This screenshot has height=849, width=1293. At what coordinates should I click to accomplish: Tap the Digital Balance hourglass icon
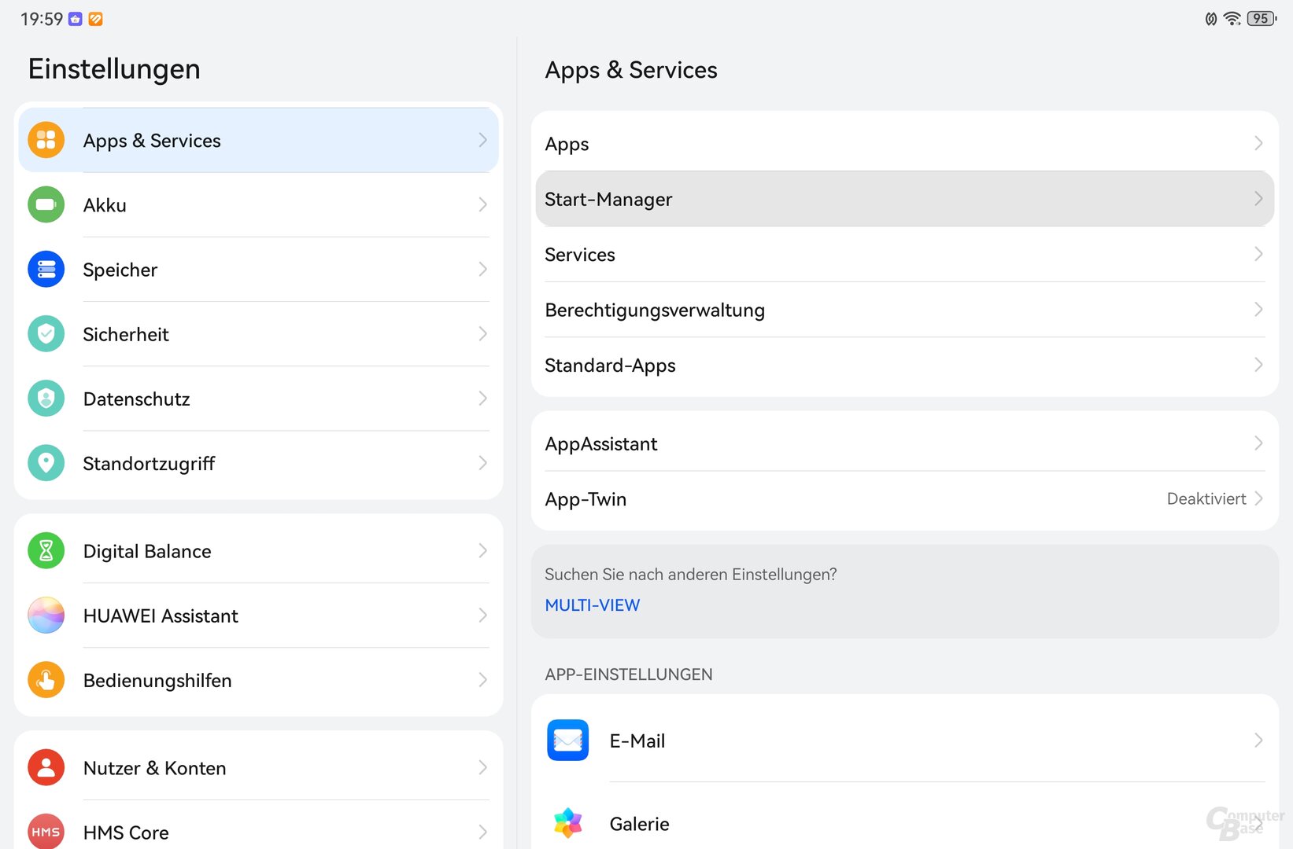[46, 550]
